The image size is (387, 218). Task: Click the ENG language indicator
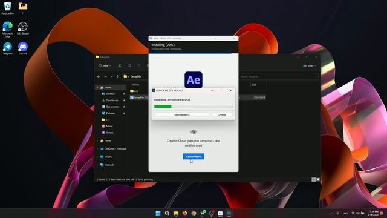coord(345,213)
